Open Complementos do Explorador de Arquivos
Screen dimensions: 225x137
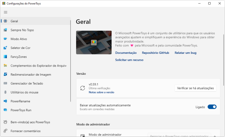(x=36, y=66)
